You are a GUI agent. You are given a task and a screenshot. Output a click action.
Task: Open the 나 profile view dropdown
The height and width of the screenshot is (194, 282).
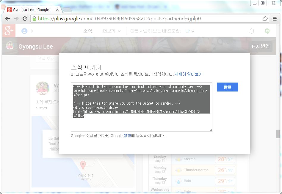pyautogui.click(x=190, y=31)
